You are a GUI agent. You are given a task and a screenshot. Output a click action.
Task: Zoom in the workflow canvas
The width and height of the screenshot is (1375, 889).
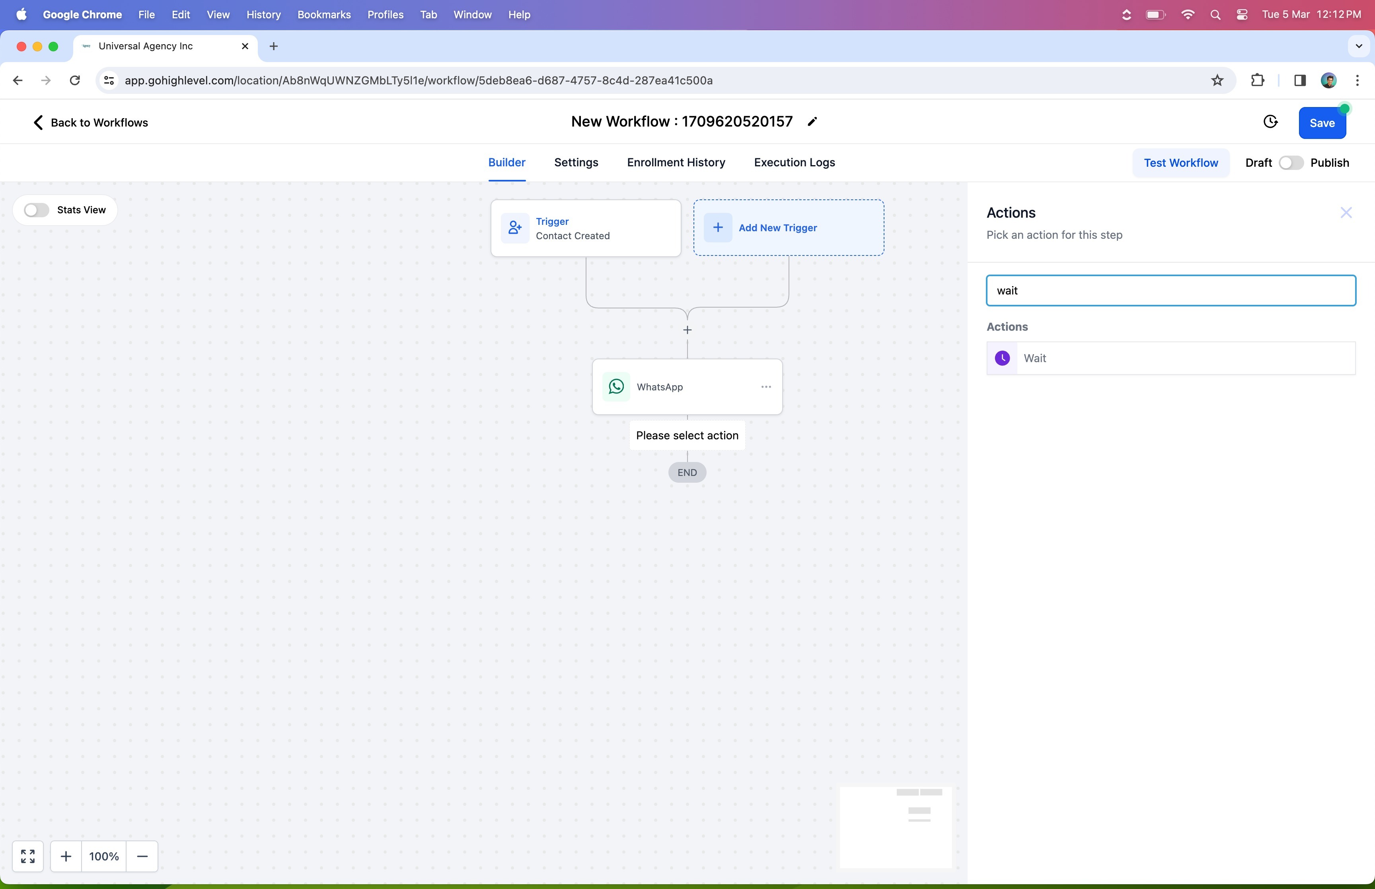(66, 856)
